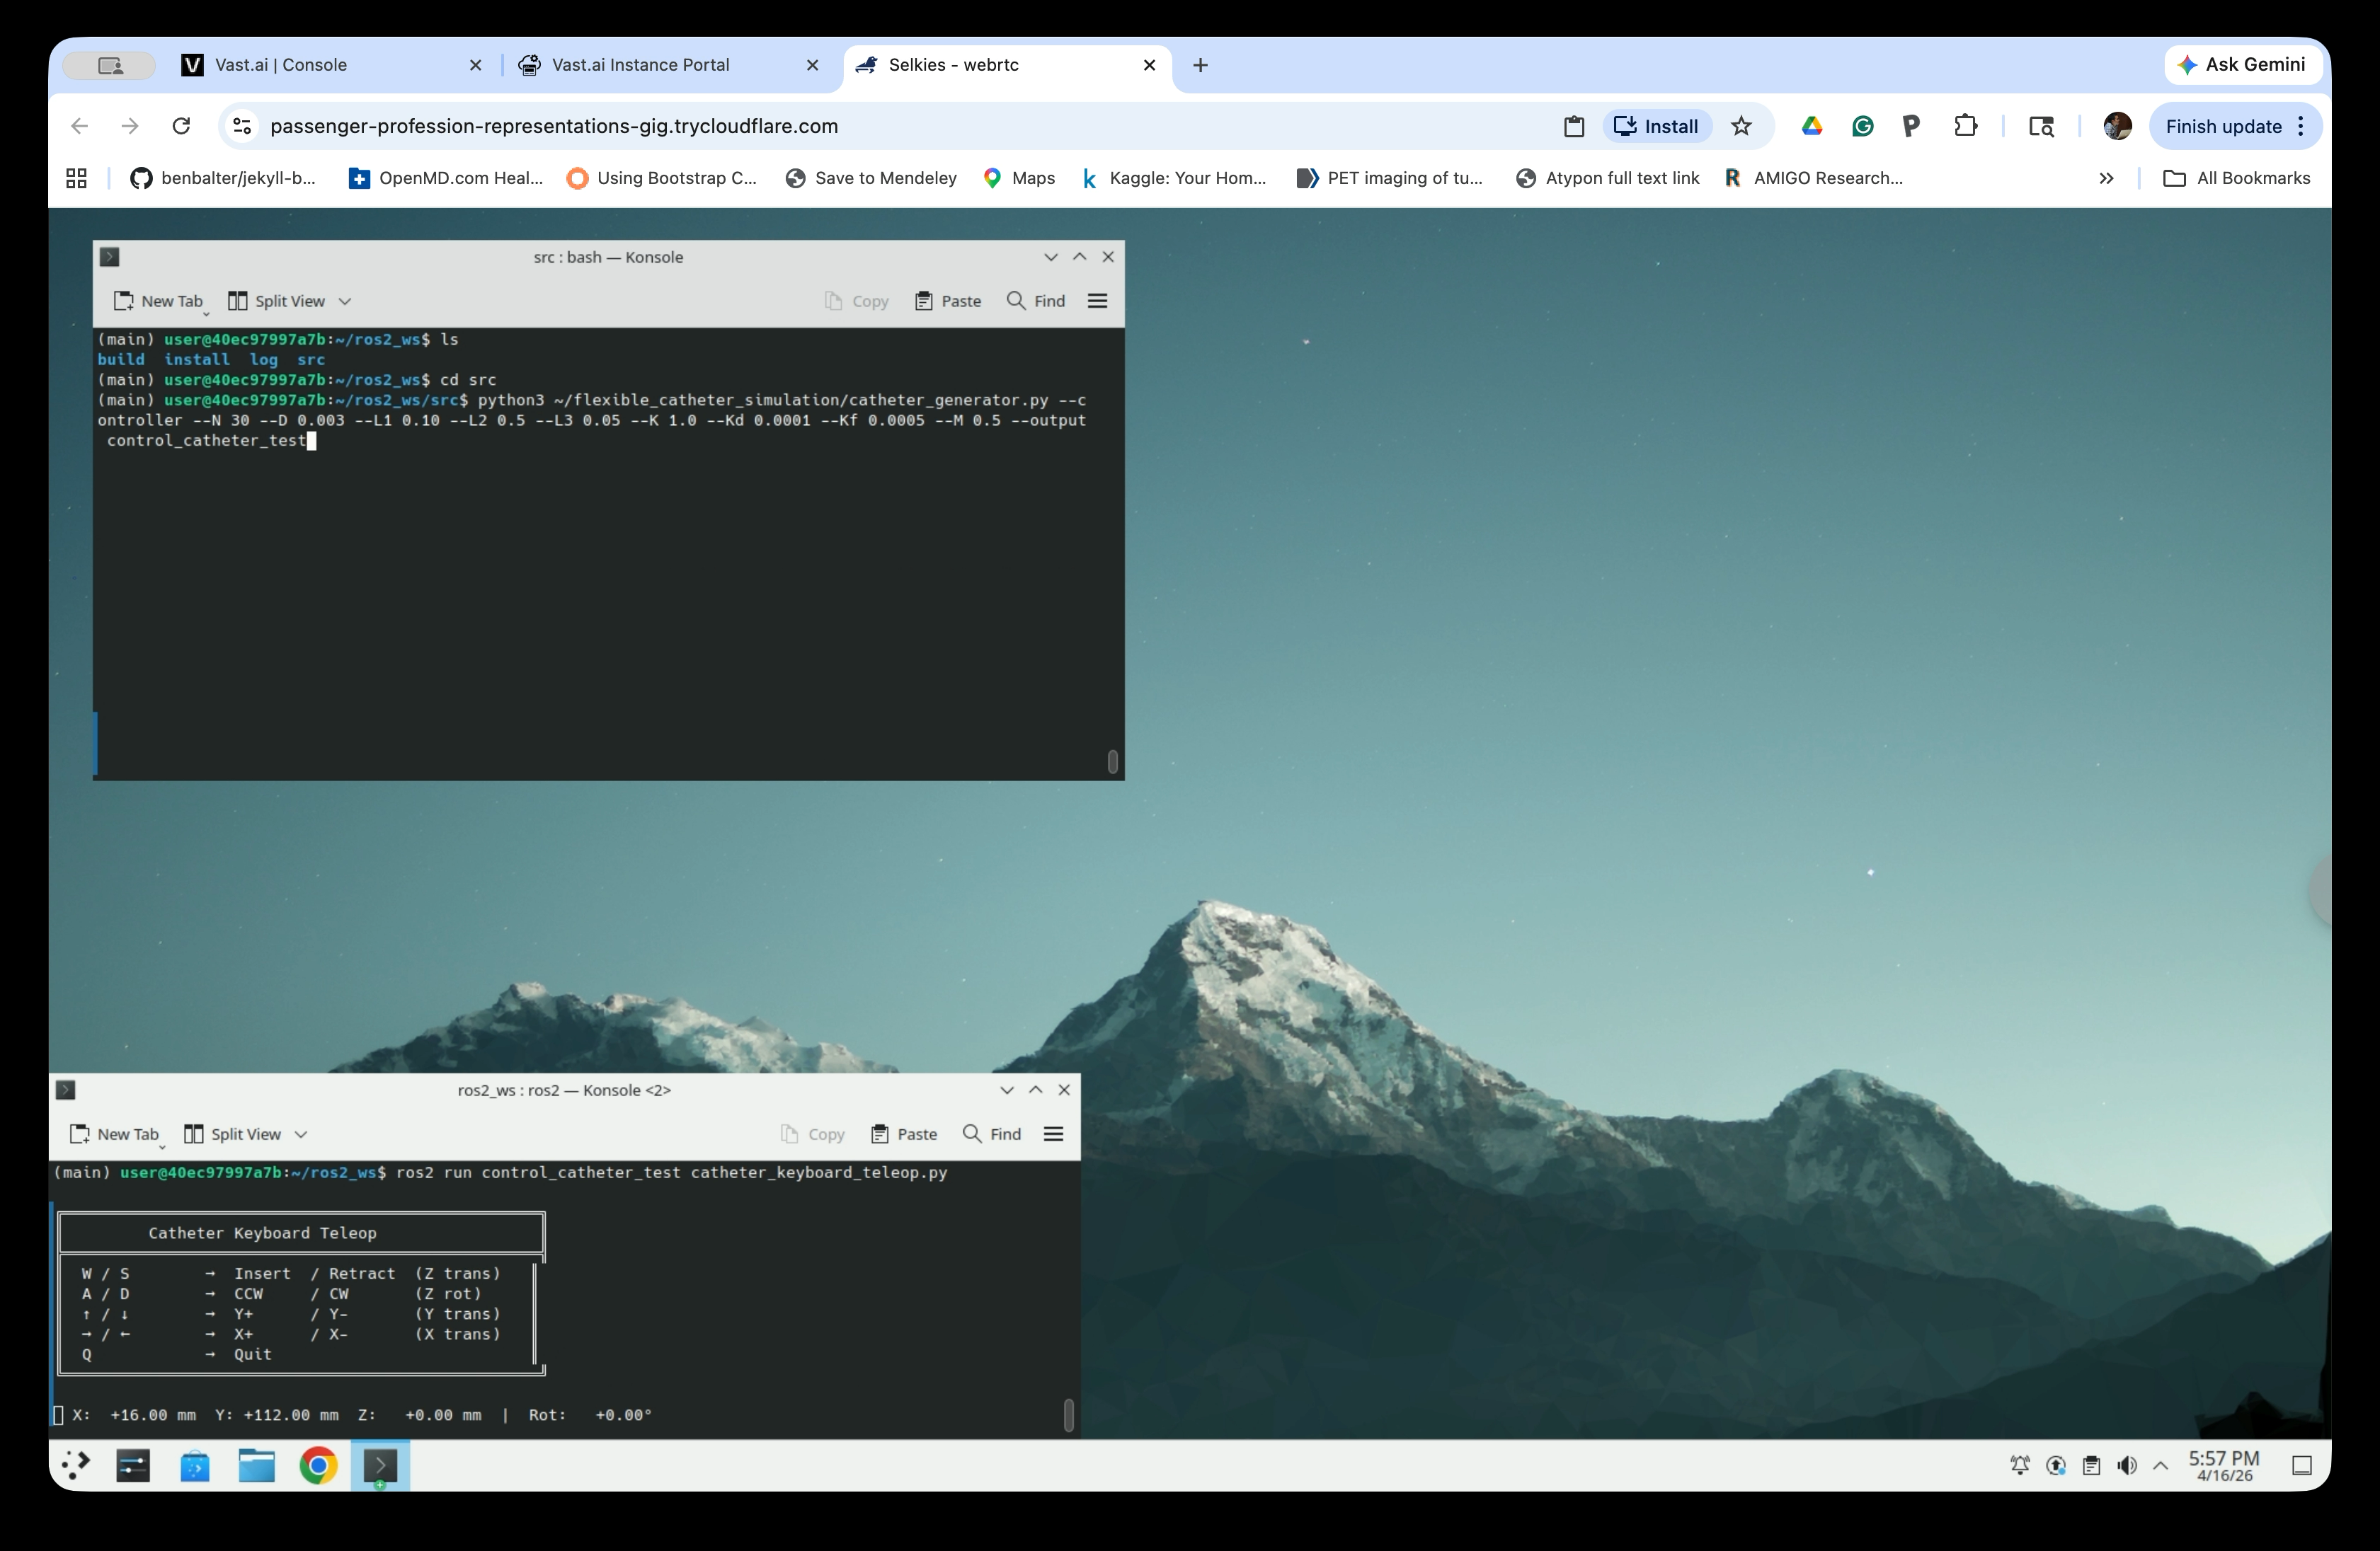Image resolution: width=2380 pixels, height=1551 pixels.
Task: Open a new tab in the src Konsole window
Action: pyautogui.click(x=160, y=301)
